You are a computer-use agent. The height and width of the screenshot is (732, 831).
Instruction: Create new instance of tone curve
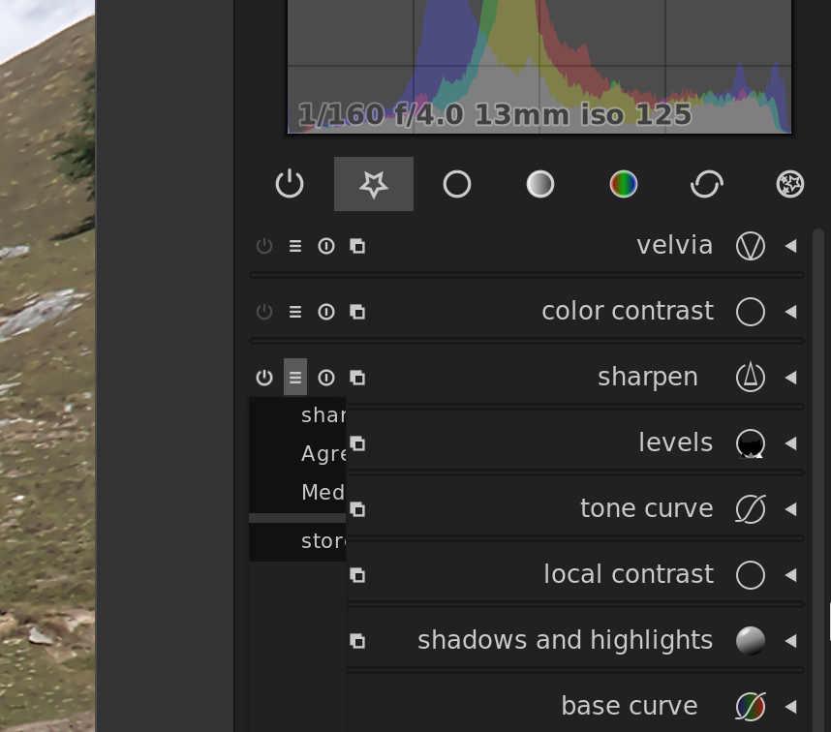pos(357,509)
